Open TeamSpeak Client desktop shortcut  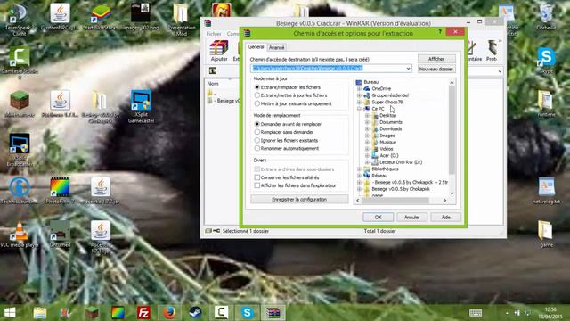click(x=19, y=20)
